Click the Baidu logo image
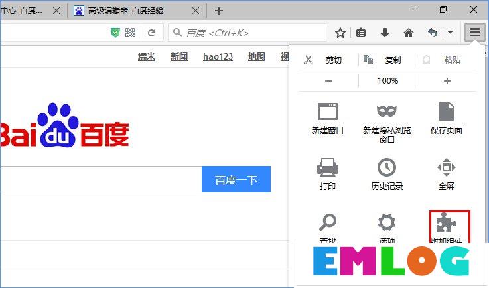 [x=64, y=126]
